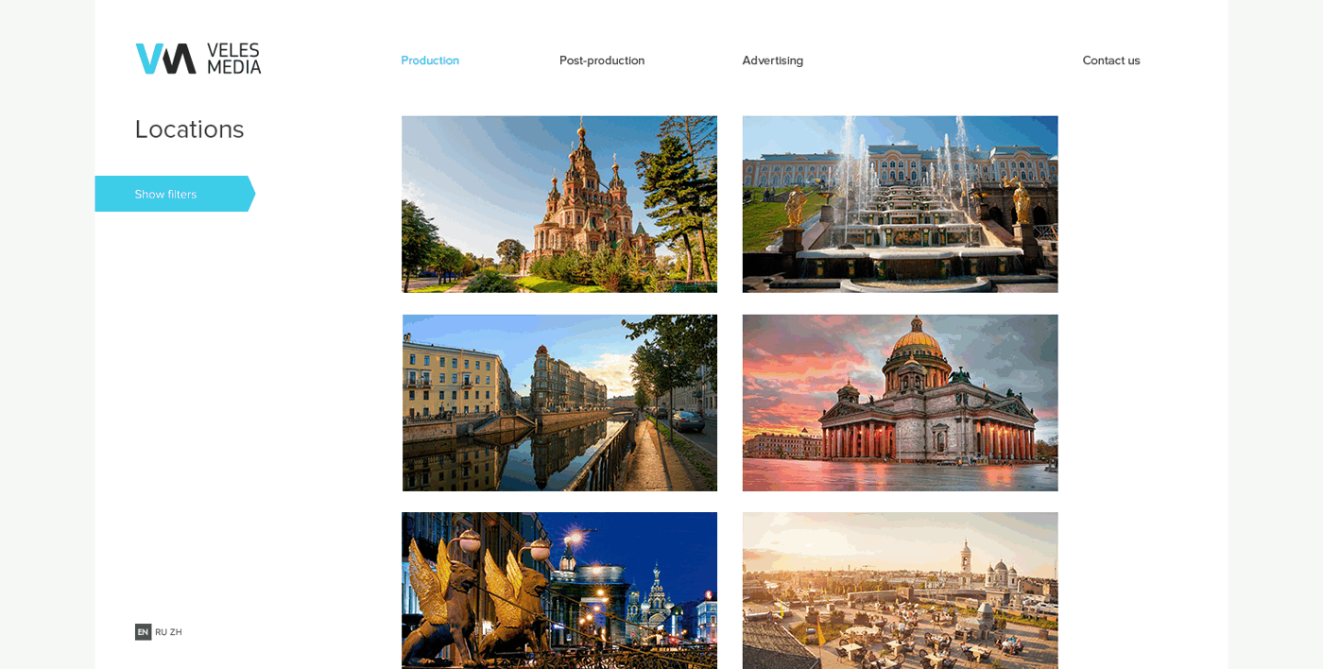Switch site language to RU
Screen dimensions: 1323x669
tap(161, 632)
